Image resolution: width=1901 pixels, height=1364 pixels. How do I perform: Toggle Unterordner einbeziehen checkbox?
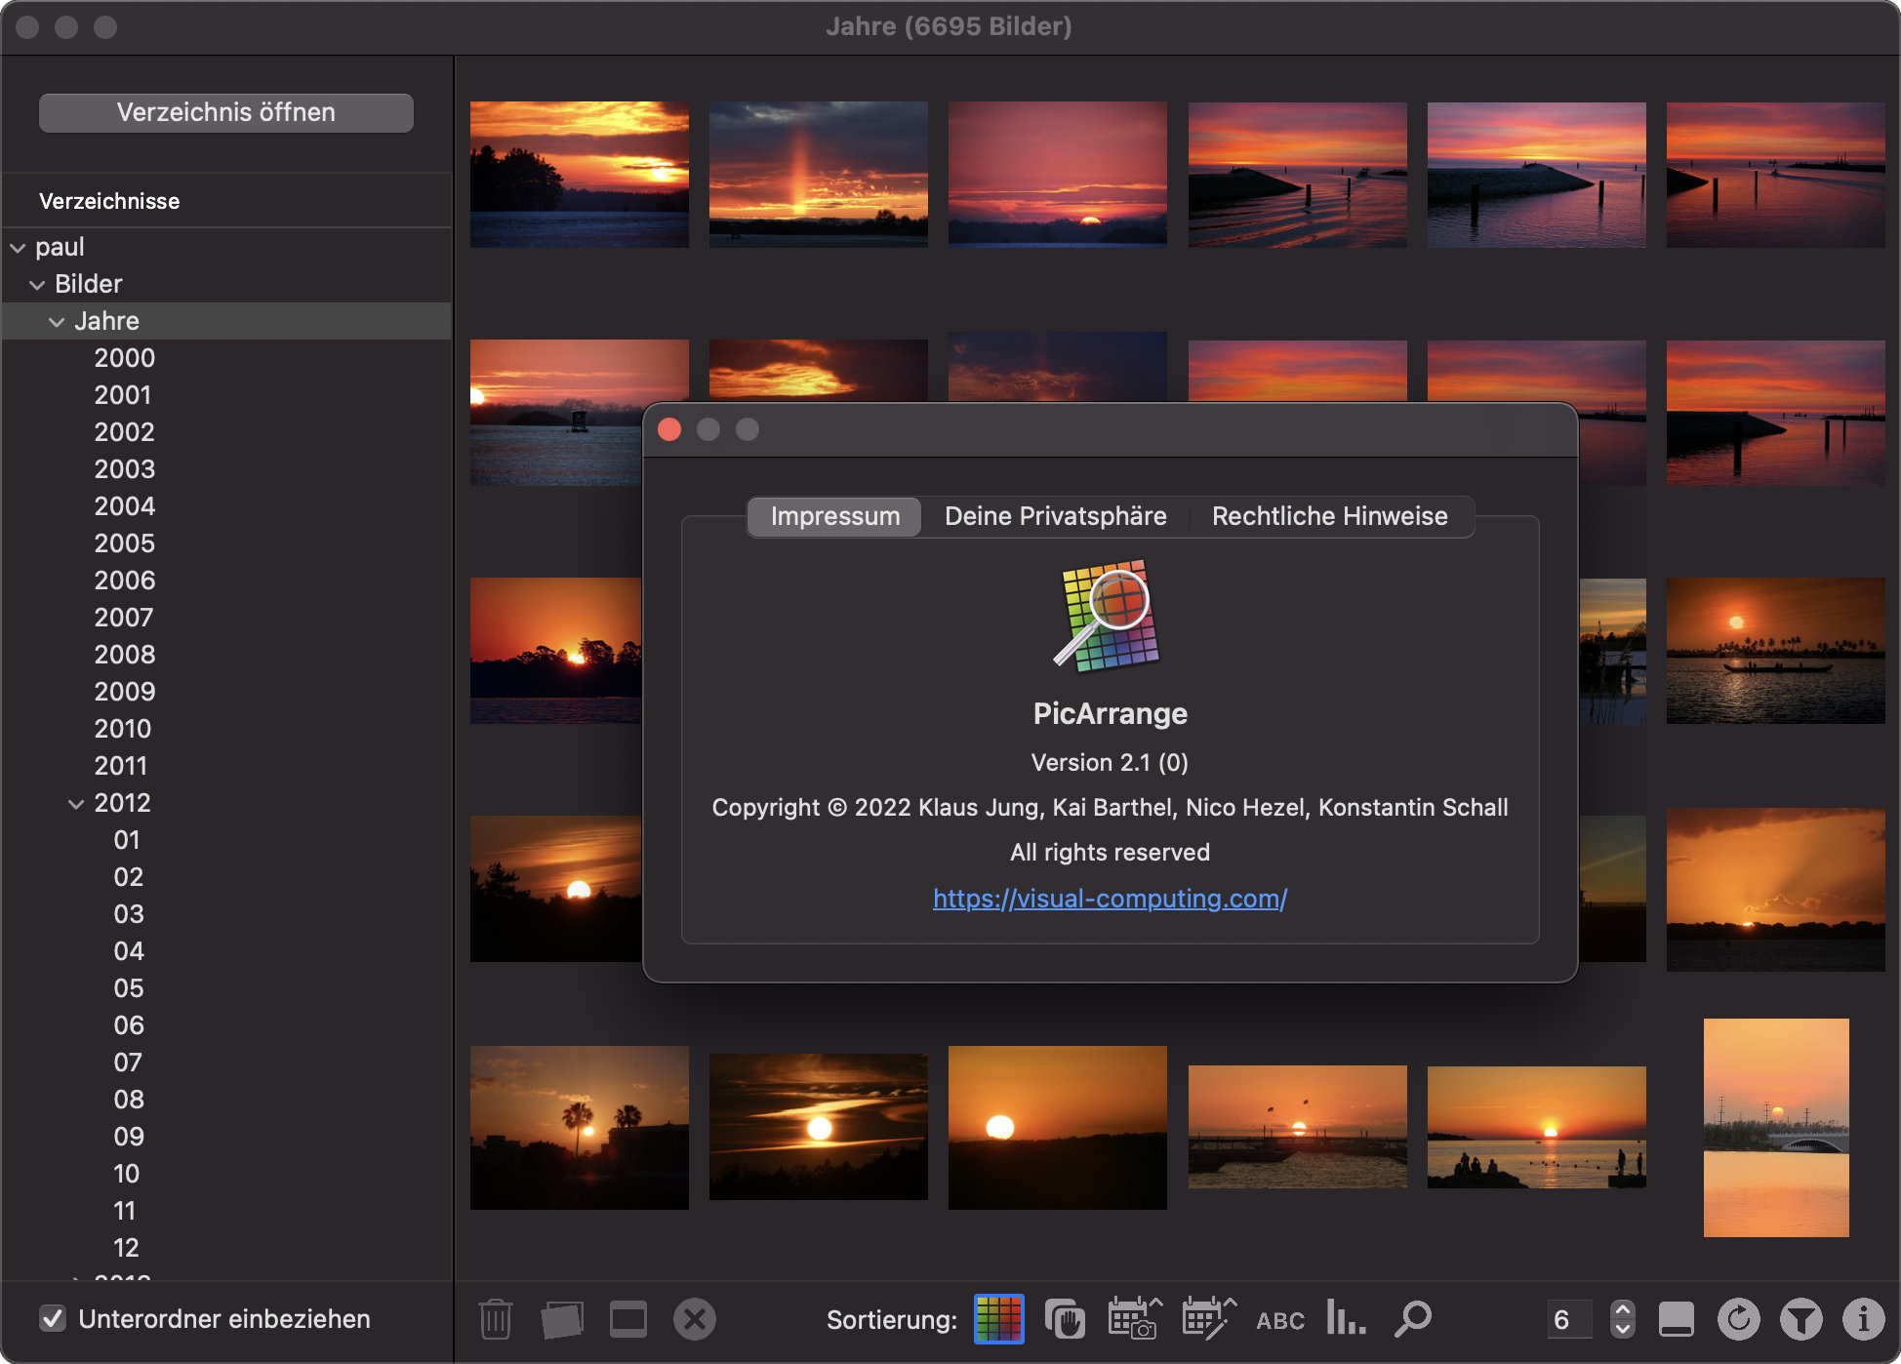point(53,1319)
